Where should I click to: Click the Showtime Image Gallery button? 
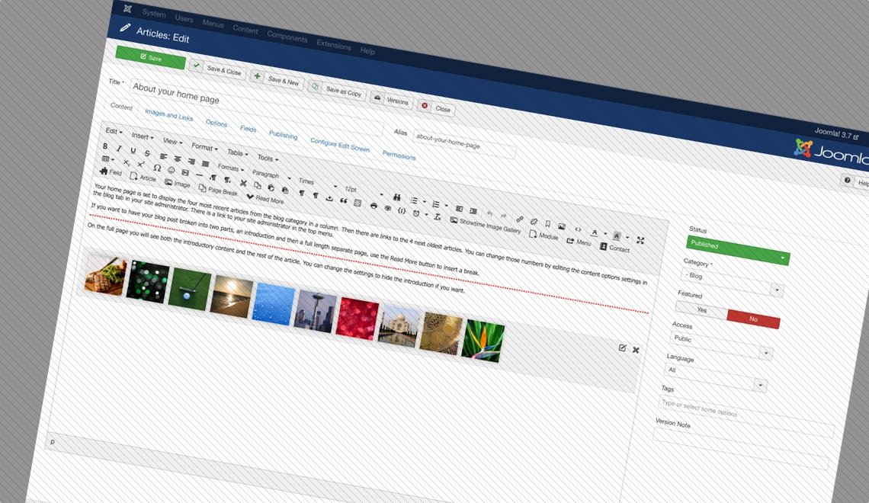point(485,225)
